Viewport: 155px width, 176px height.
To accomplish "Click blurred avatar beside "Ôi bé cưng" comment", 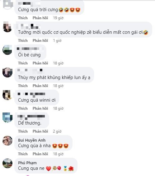I will click(7, 50).
